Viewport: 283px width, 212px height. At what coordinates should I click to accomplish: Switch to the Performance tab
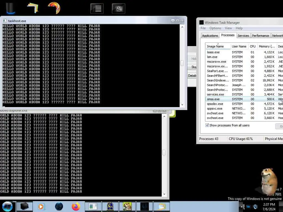point(260,36)
